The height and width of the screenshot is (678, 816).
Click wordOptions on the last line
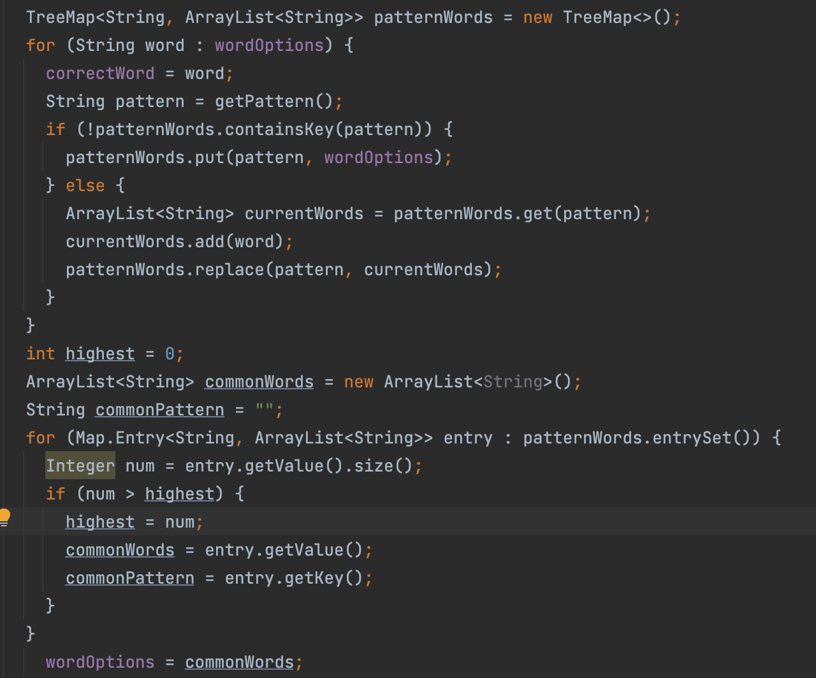100,662
